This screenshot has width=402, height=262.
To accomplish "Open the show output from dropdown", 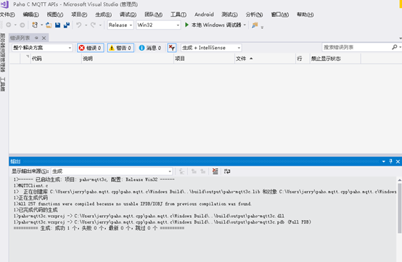I will pos(112,171).
